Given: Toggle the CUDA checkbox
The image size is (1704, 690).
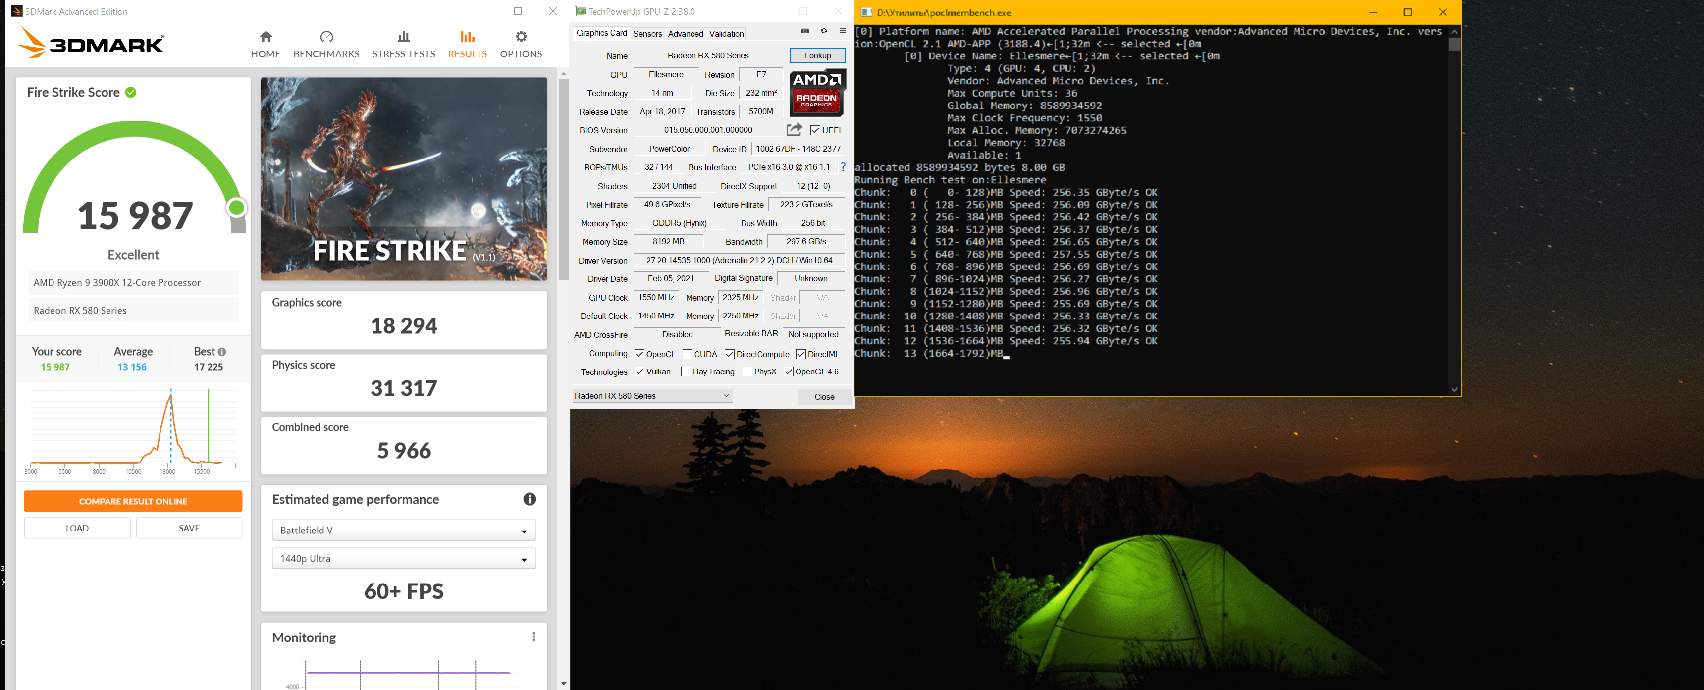Looking at the screenshot, I should [687, 354].
